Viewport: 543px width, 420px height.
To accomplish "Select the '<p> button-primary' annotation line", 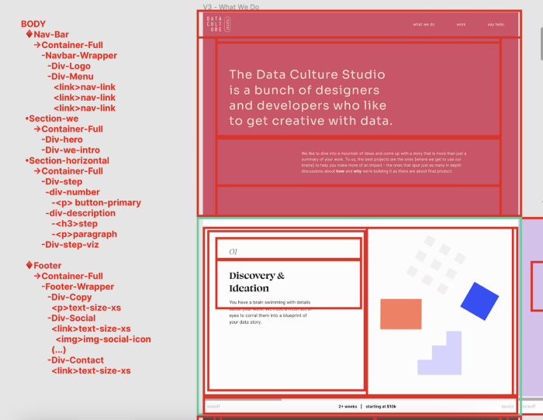I will pos(96,203).
